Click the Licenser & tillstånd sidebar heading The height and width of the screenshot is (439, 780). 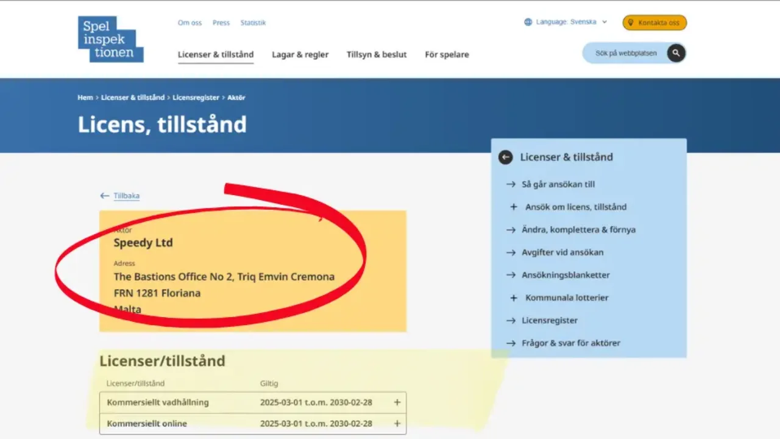(567, 157)
